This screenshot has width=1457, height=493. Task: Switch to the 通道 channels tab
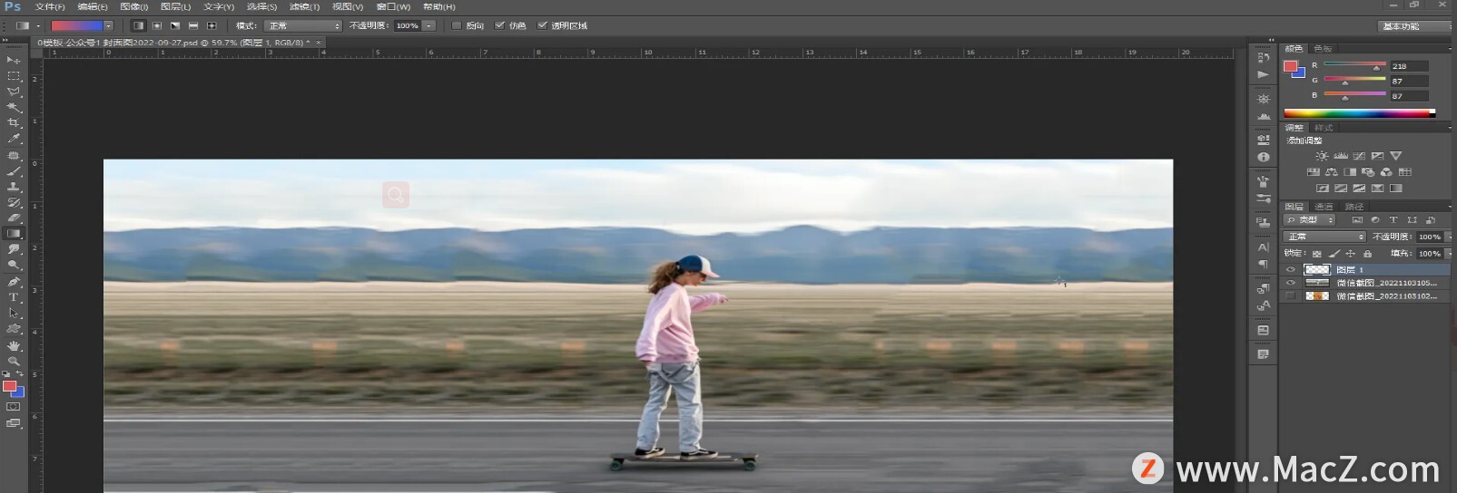1324,207
